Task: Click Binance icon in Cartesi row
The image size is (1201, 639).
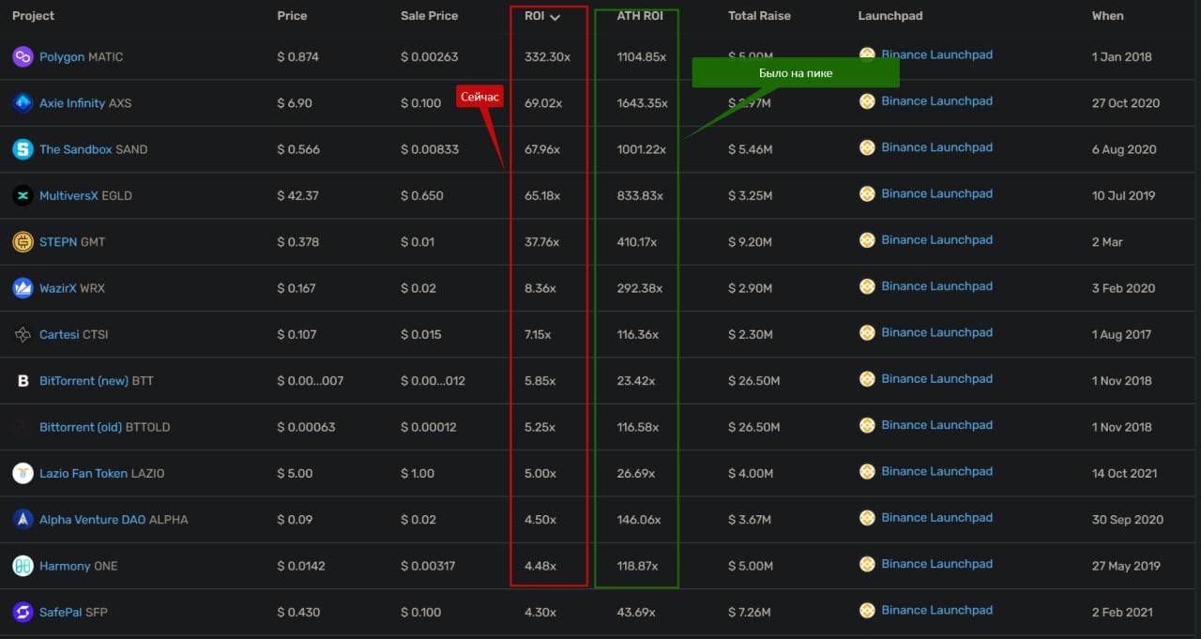Action: pos(867,333)
